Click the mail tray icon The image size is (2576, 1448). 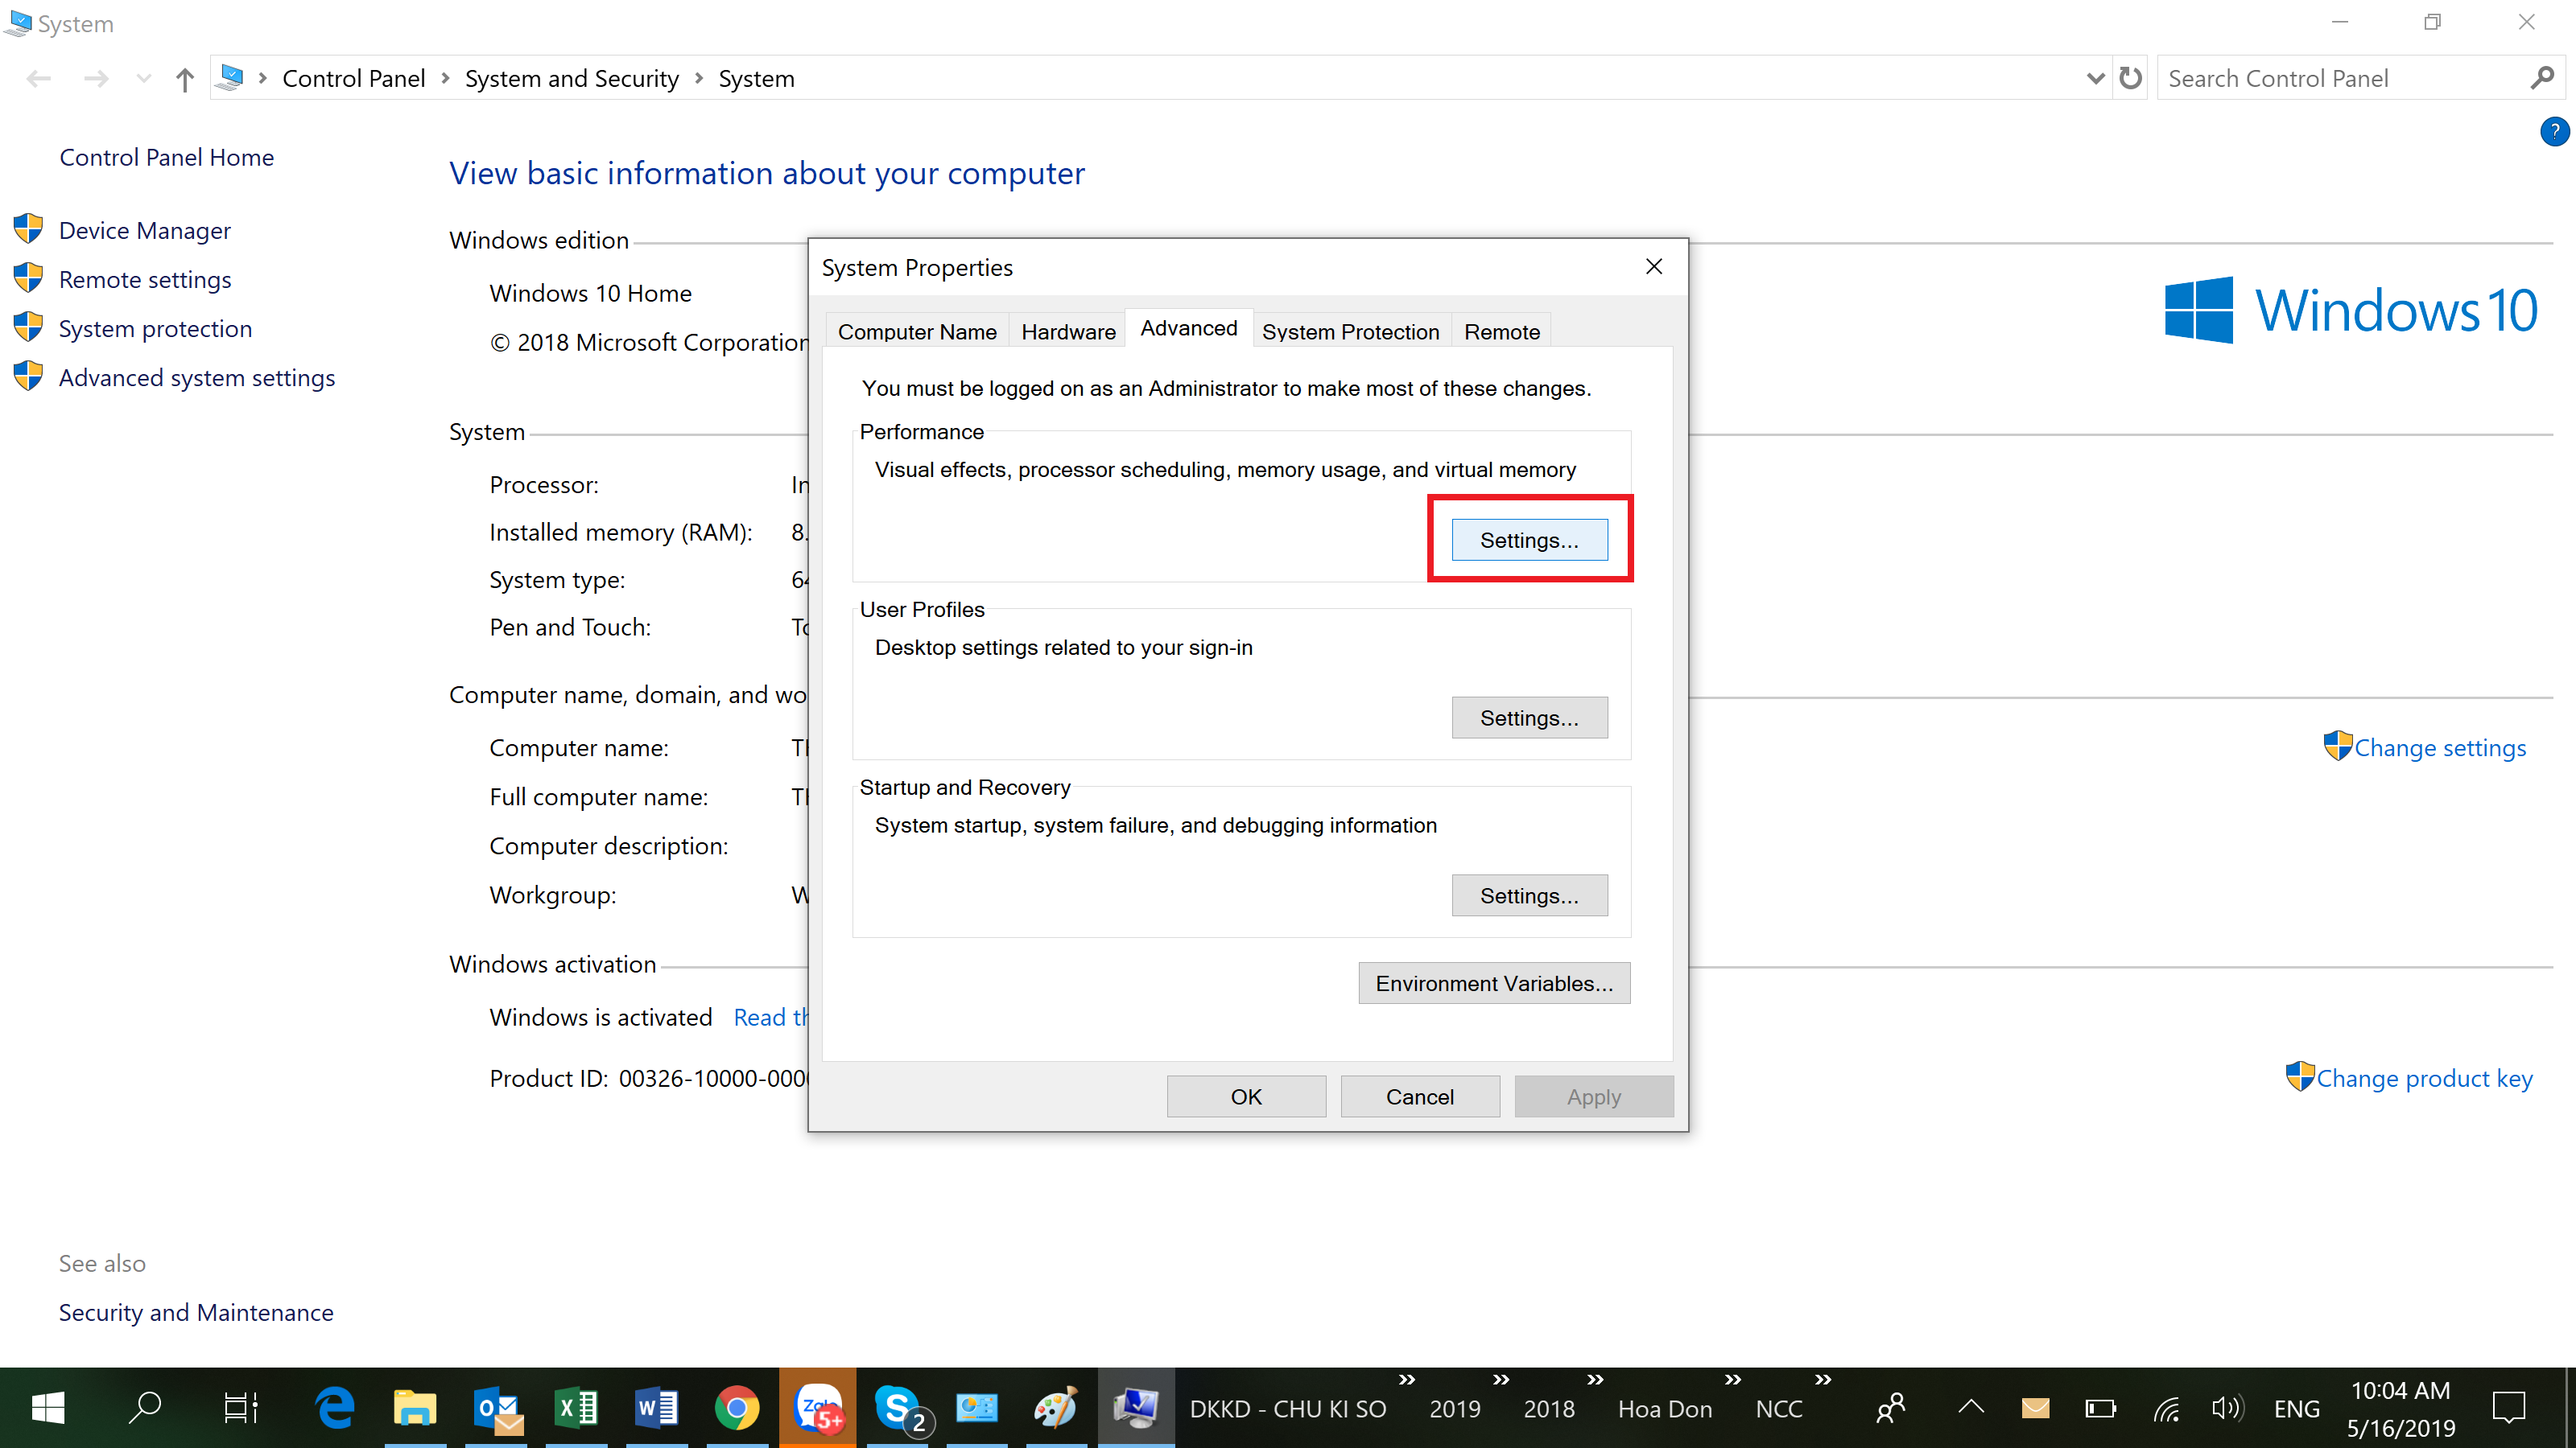click(x=2035, y=1408)
